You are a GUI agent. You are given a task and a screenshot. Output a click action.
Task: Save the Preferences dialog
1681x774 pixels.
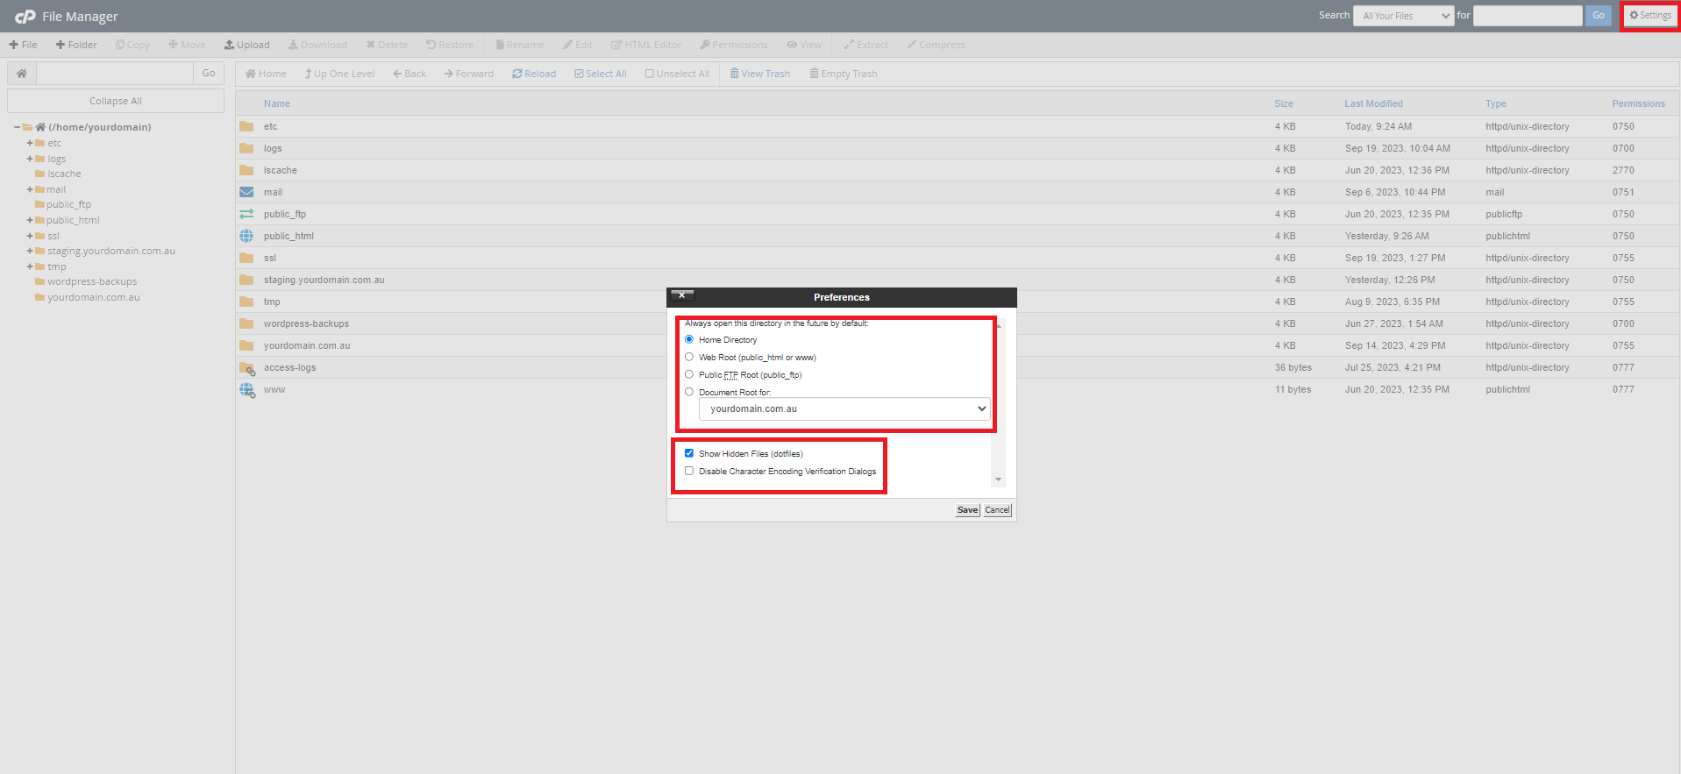[x=967, y=510]
